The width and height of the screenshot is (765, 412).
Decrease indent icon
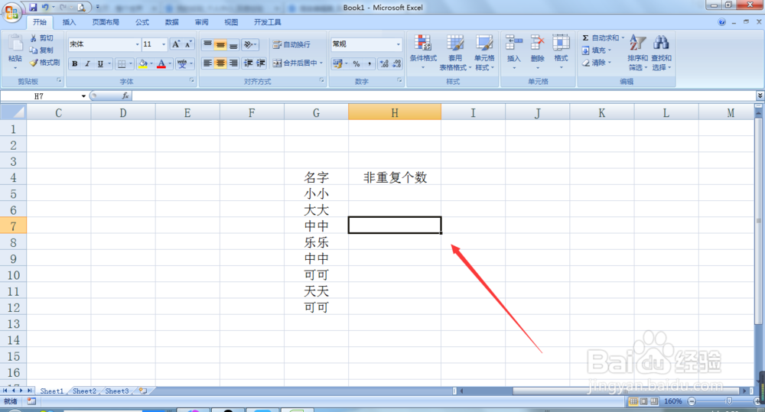point(249,63)
